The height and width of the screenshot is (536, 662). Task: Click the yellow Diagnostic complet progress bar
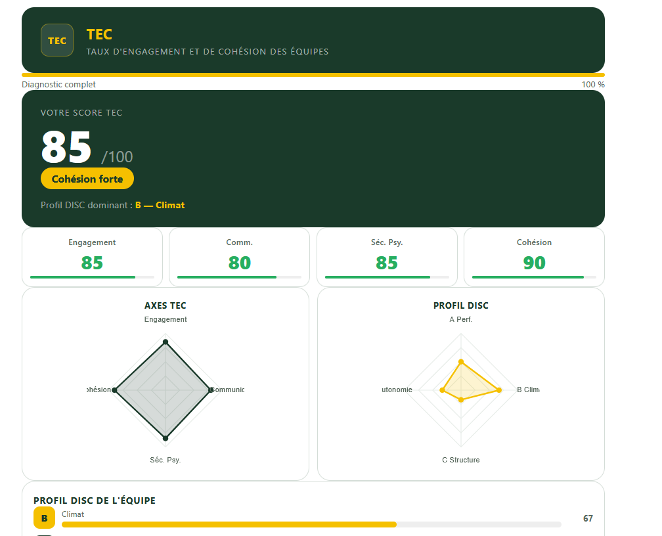point(313,75)
